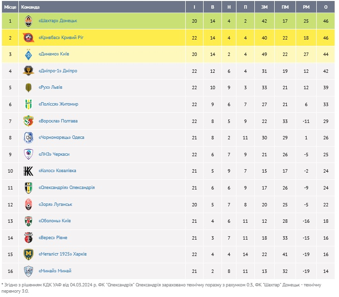The image size is (339, 297).
Task: Click the Kryvbas Kryvyi Rih club crest
Action: click(x=29, y=38)
